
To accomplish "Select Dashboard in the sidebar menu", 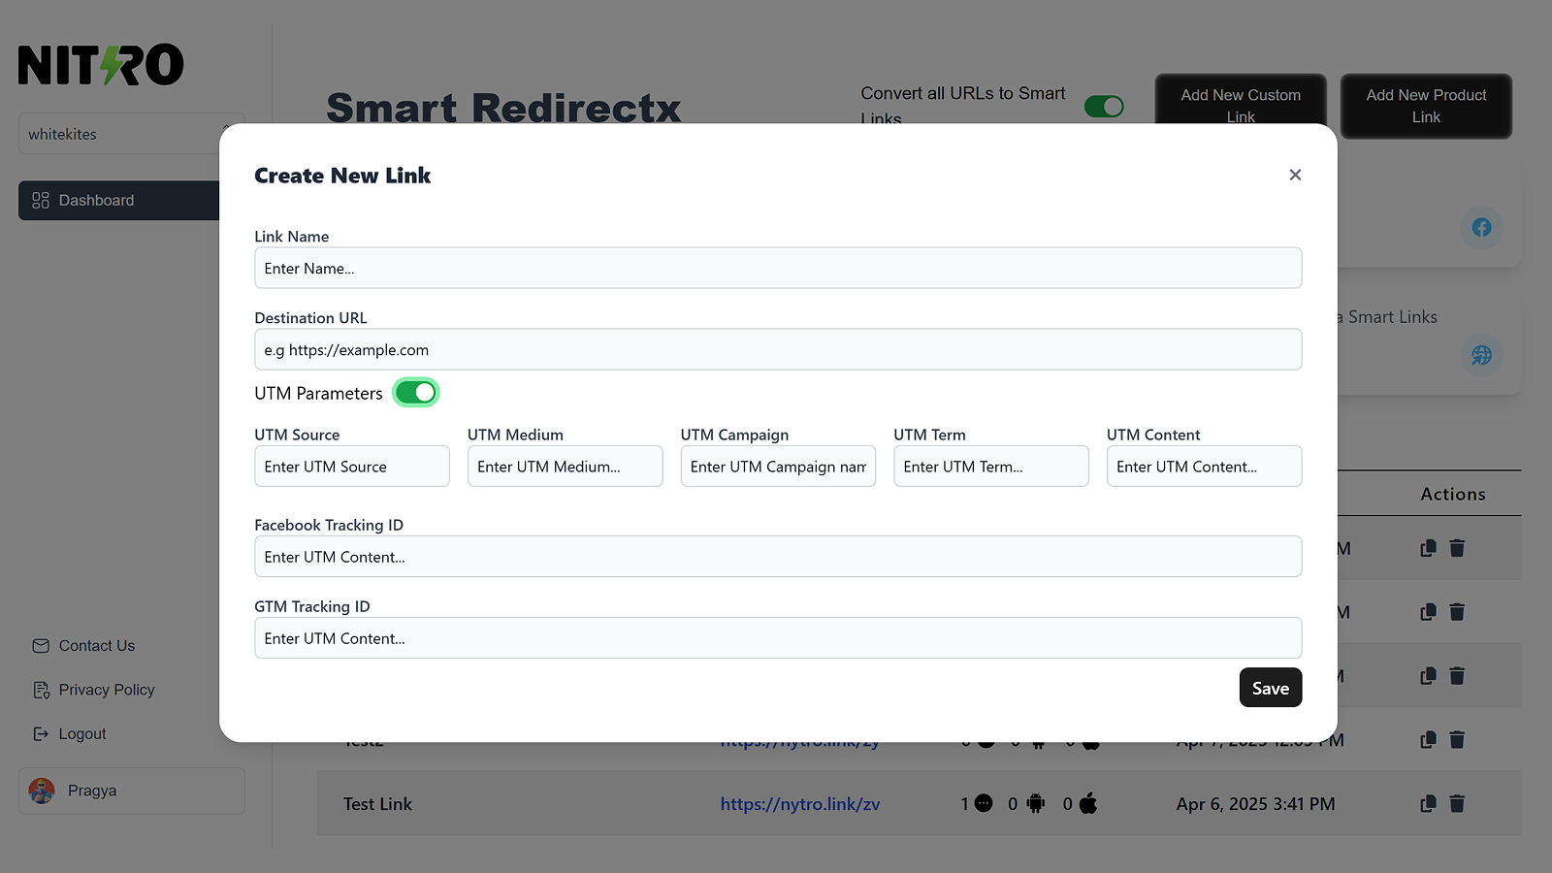I will (x=95, y=200).
